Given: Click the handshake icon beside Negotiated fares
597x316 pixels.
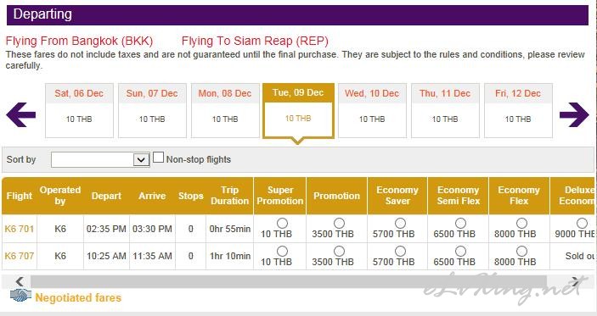Looking at the screenshot, I should [x=20, y=296].
